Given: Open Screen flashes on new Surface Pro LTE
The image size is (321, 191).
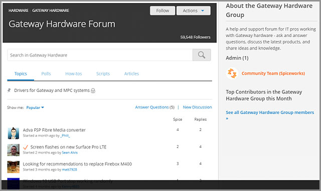Looking at the screenshot, I should [68, 147].
